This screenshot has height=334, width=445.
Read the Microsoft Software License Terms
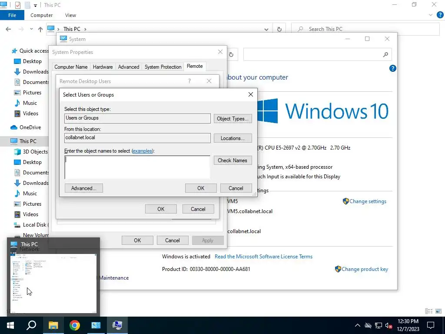pyautogui.click(x=263, y=257)
